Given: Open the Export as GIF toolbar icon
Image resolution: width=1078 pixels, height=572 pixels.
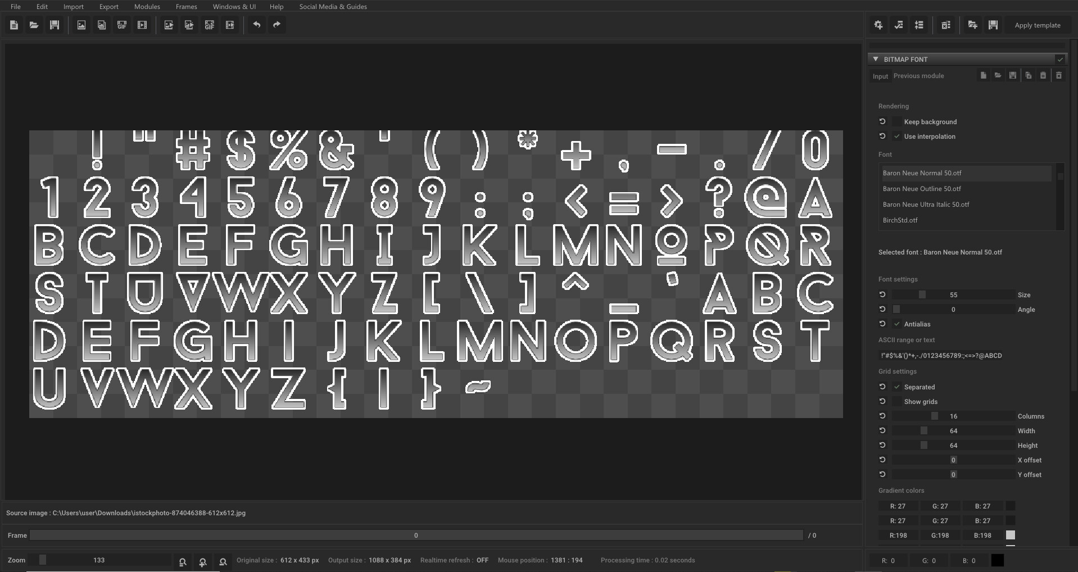Looking at the screenshot, I should [209, 25].
